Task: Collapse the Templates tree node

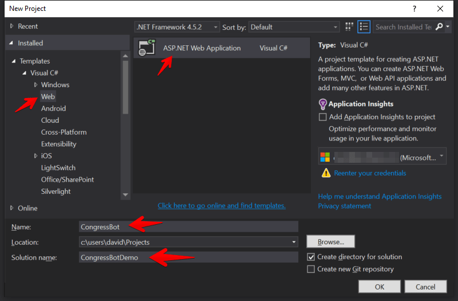Action: click(13, 61)
